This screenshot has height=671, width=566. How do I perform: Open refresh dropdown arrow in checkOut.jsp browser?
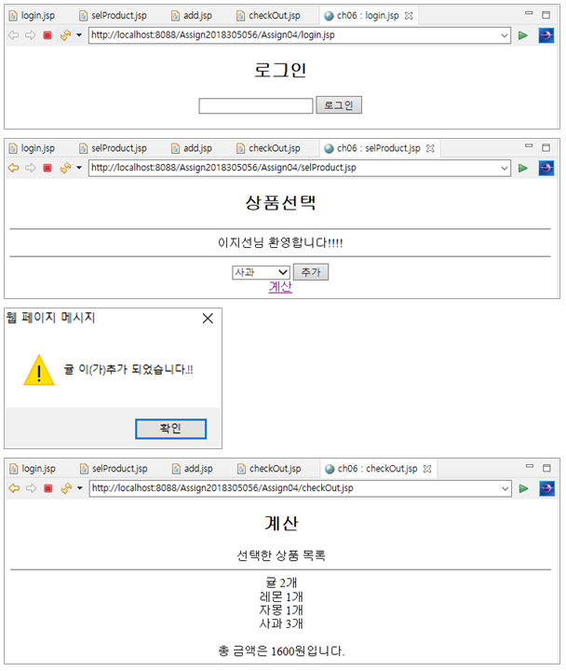[79, 488]
